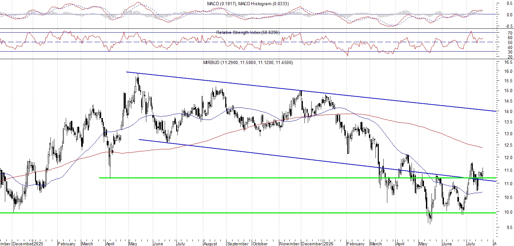514x246 pixels.
Task: Click the 70 level on RSI axis
Action: (x=510, y=33)
